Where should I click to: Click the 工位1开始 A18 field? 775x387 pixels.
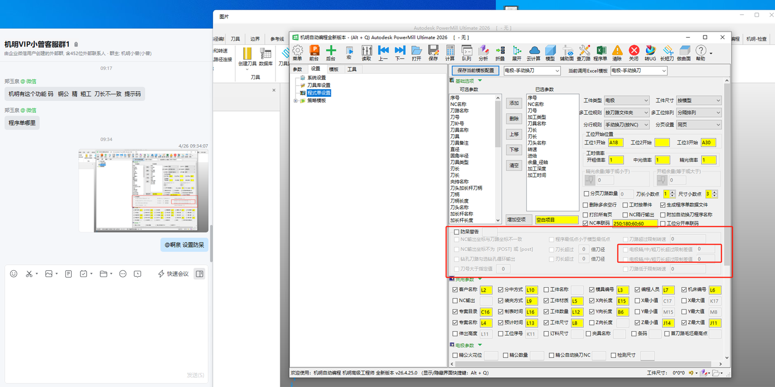point(616,143)
